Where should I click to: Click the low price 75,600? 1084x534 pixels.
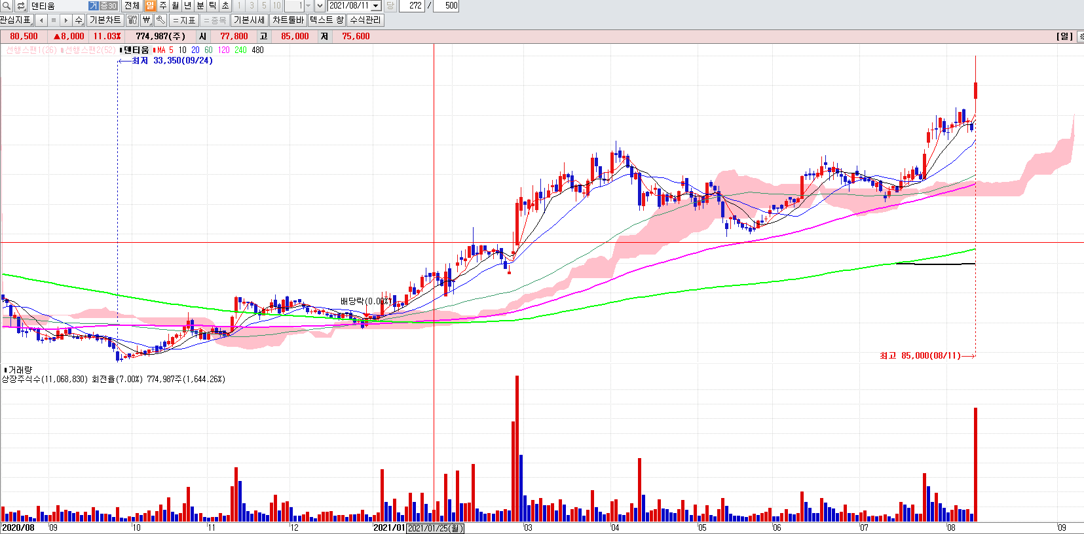tap(356, 37)
